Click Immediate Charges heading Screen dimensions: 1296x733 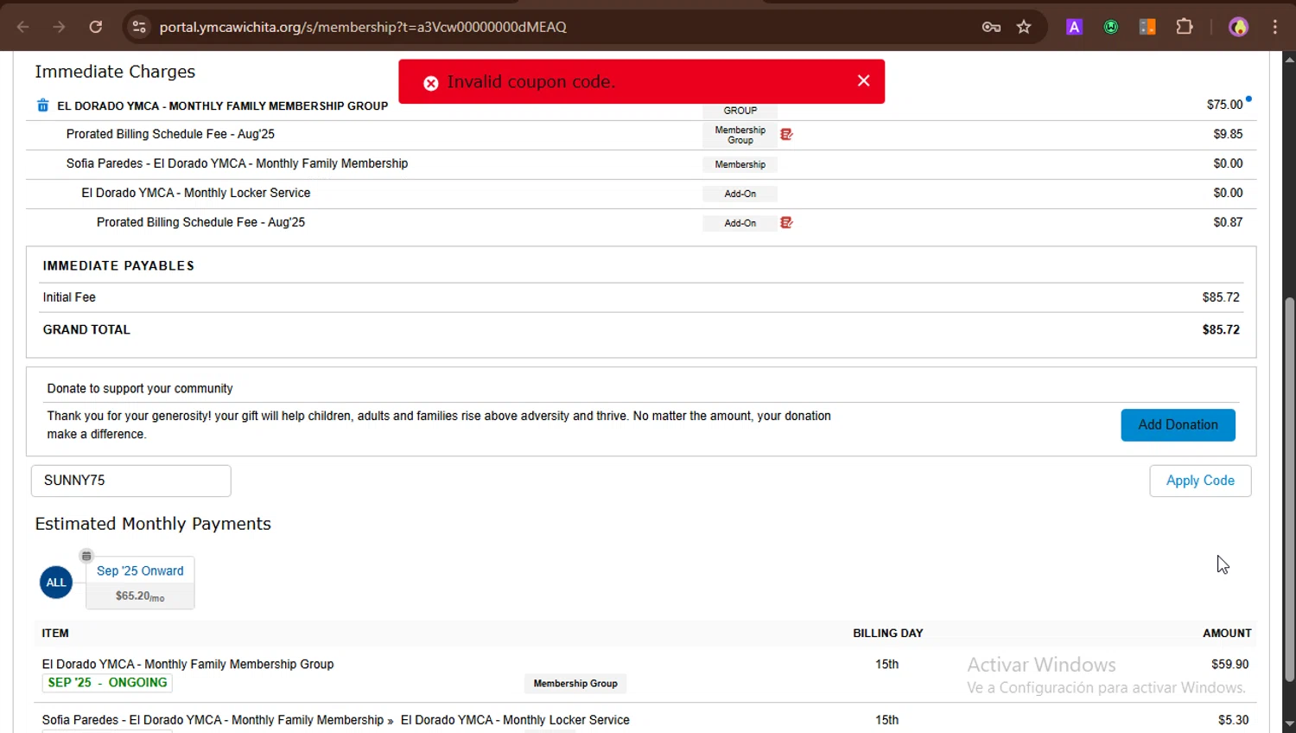tap(115, 72)
